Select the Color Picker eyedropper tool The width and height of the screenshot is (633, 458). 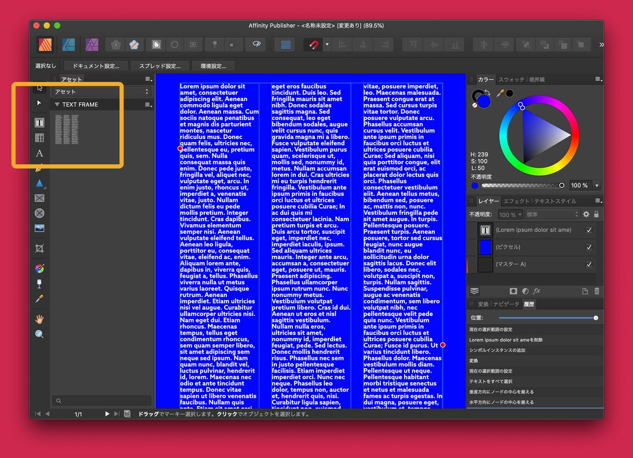40,299
